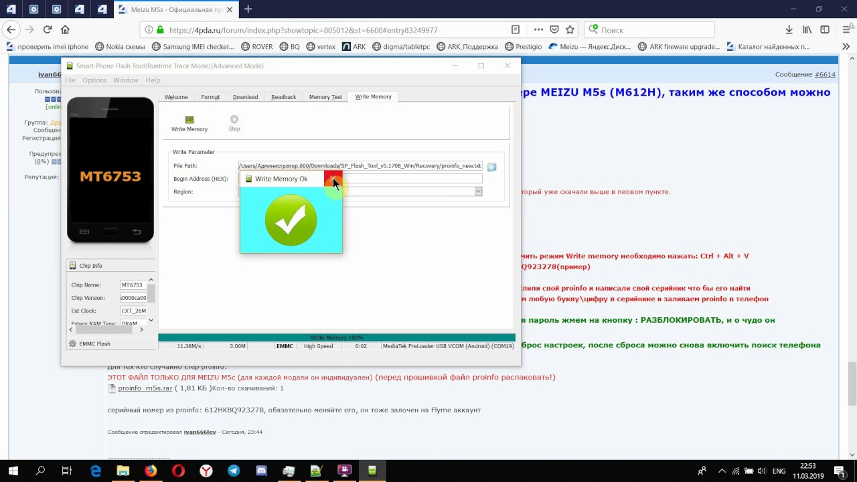This screenshot has height=482, width=857.
Task: Open the Nokia схемы bookmark
Action: pyautogui.click(x=121, y=47)
